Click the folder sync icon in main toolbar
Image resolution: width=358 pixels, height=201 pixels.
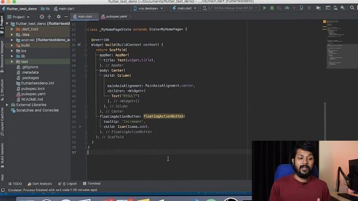pos(318,8)
